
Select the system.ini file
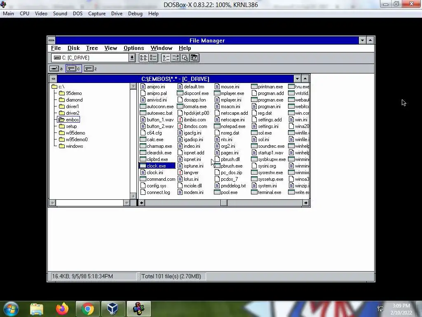click(264, 186)
